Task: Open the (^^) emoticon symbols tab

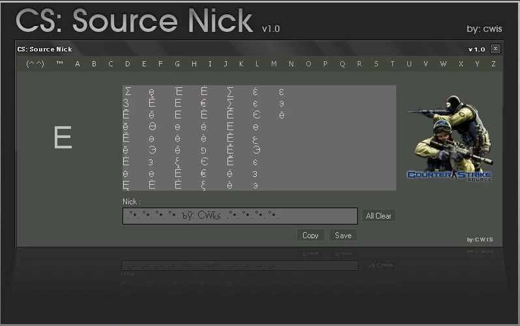Action: (35, 64)
